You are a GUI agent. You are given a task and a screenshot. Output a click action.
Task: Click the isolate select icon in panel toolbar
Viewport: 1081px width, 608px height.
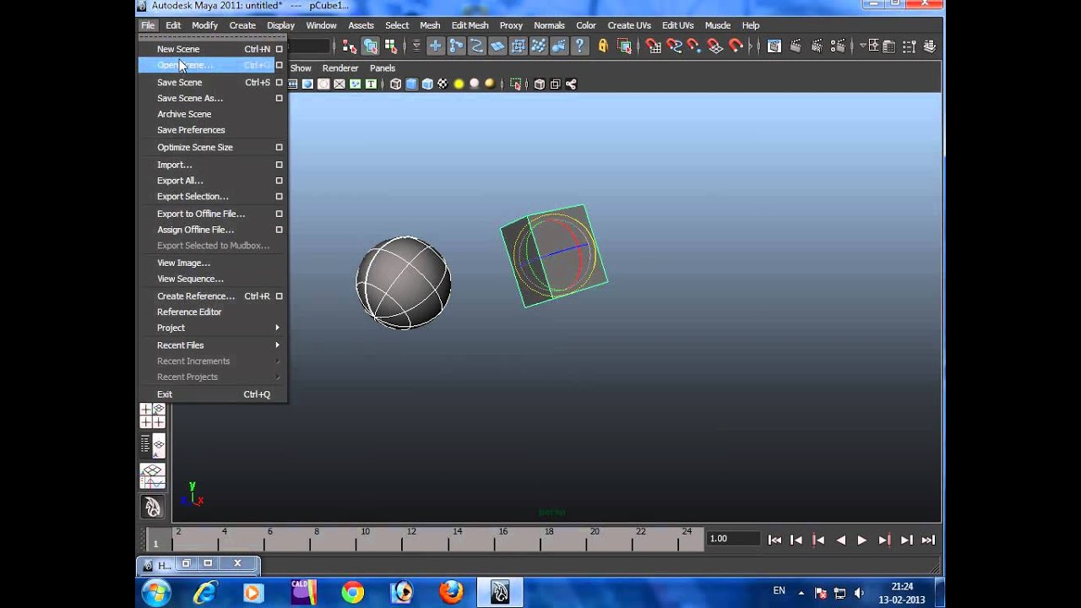click(516, 84)
